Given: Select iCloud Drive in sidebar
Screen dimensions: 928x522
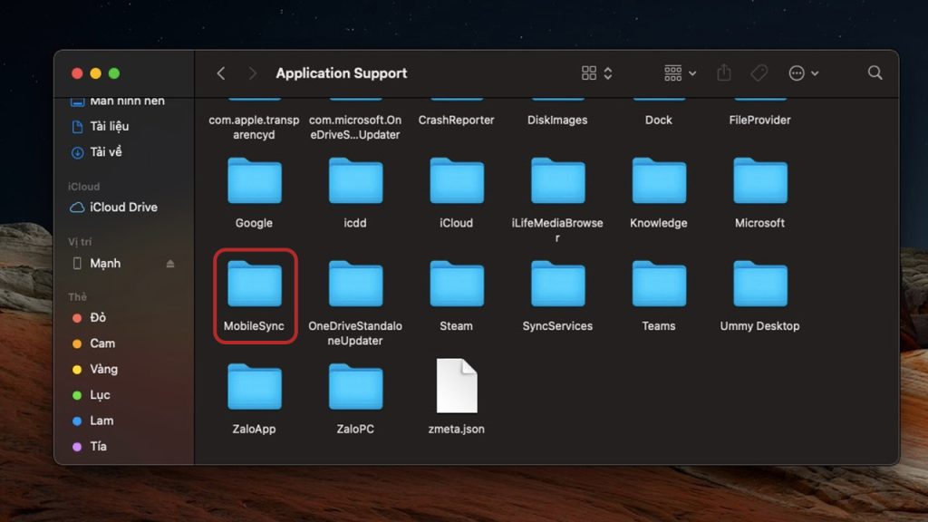Looking at the screenshot, I should 122,208.
